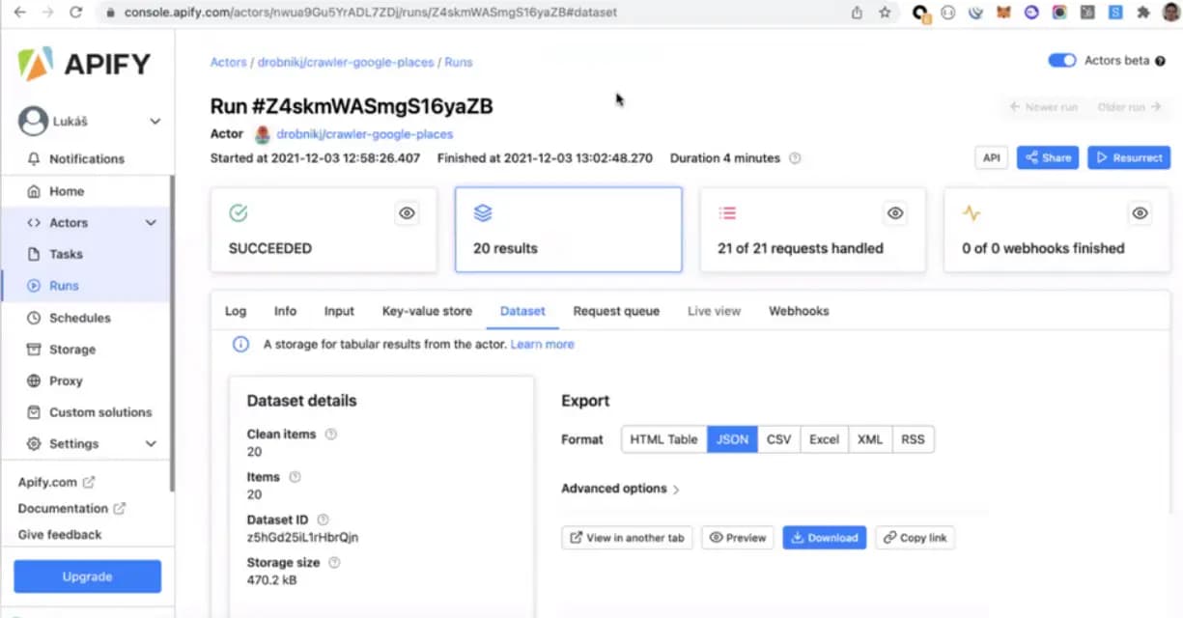This screenshot has width=1183, height=618.
Task: Select the CSV export format option
Action: click(778, 439)
